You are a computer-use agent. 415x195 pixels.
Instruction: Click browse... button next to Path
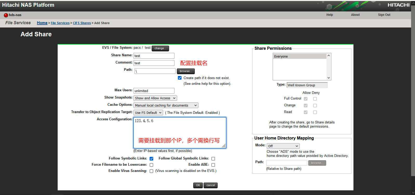pos(186,71)
